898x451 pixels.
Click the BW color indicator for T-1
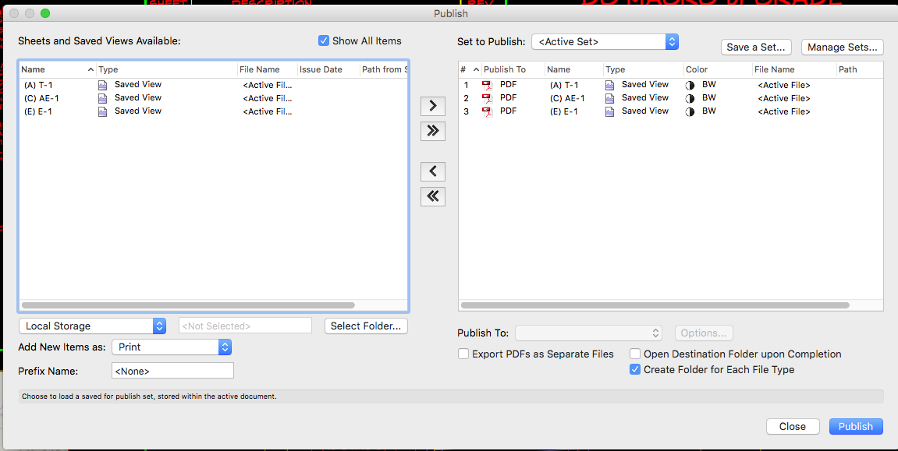pos(689,84)
